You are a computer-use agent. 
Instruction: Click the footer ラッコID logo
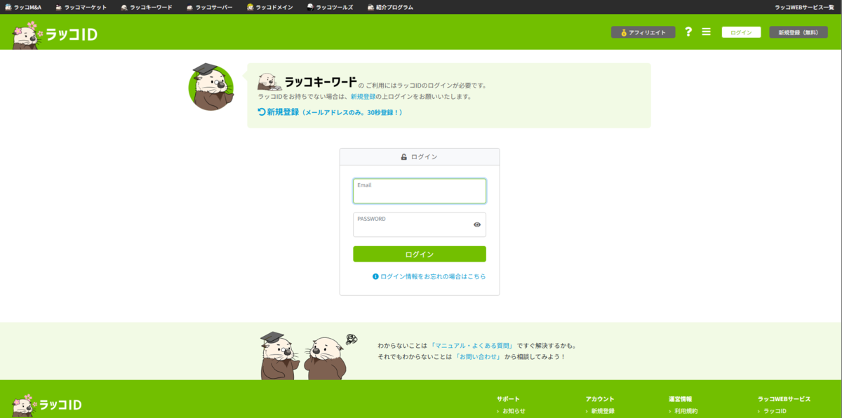(x=47, y=405)
